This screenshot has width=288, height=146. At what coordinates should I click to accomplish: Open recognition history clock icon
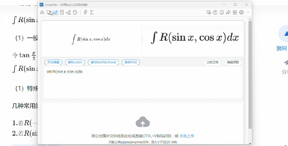75,12
